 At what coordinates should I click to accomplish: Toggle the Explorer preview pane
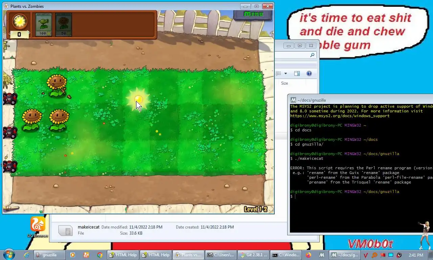coord(297,73)
